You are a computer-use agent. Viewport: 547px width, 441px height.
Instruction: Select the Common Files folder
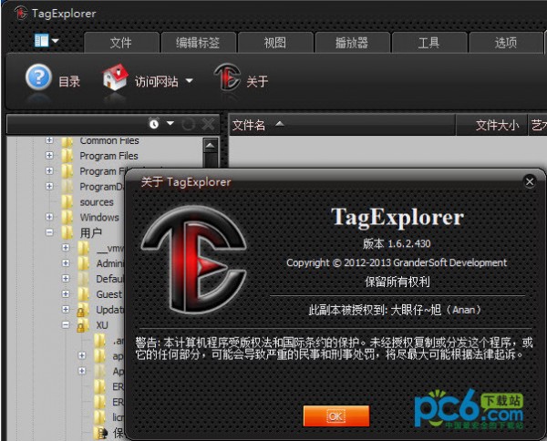pos(109,140)
